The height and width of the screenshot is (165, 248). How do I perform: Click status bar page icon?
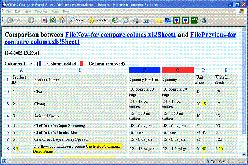[x=4, y=161]
